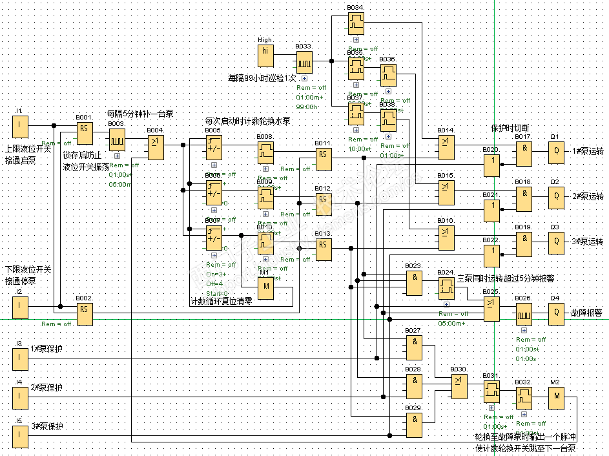The width and height of the screenshot is (609, 456).
Task: Select the B024 on-delay timer block
Action: tap(447, 288)
